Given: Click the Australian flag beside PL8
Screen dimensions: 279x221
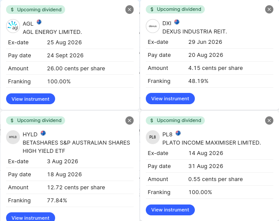Looking at the screenshot, I should tap(178, 133).
